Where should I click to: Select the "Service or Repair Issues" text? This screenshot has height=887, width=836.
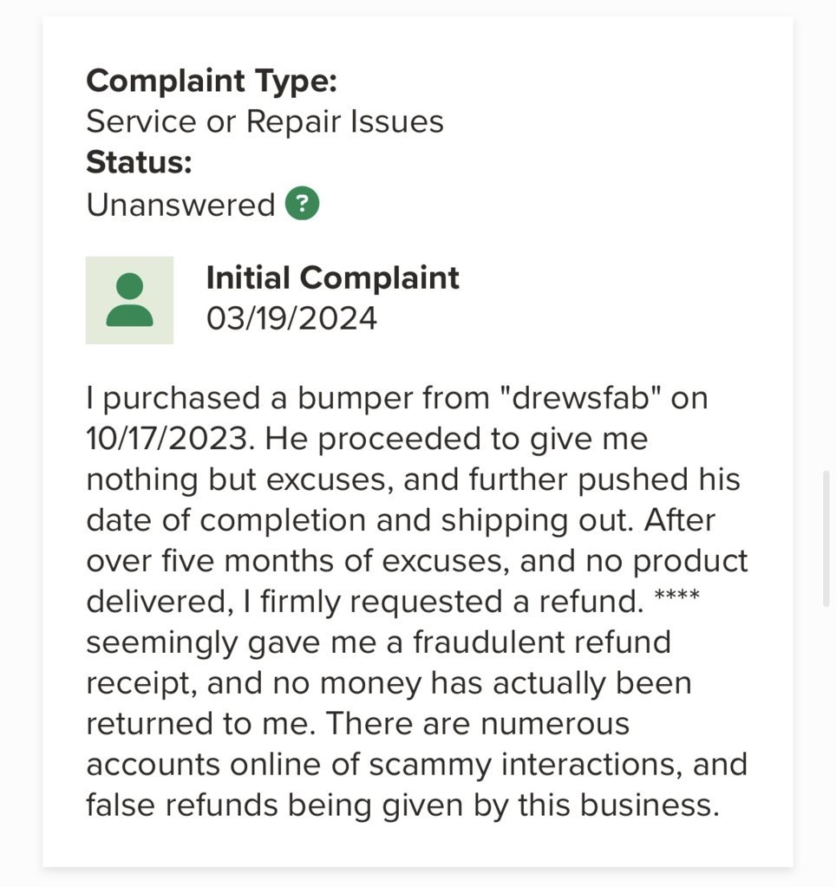[265, 121]
